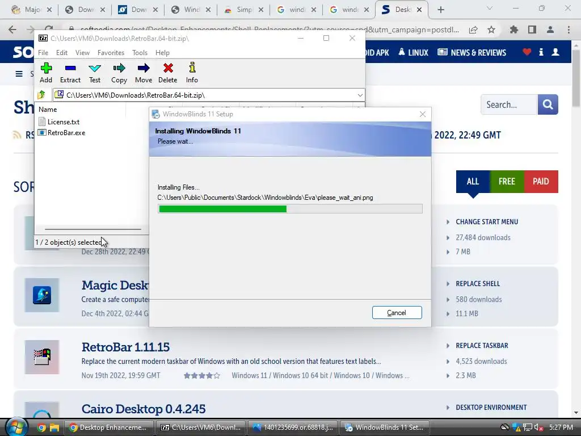The image size is (581, 436).
Task: Open NEWS & REVIEWS on Softpedia
Action: tap(471, 52)
